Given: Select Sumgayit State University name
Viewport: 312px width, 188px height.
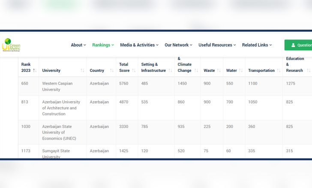Looking at the screenshot, I should click(x=56, y=154).
